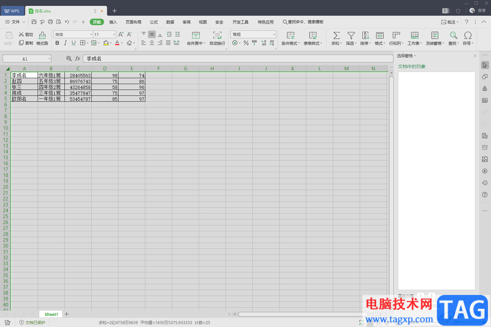This screenshot has height=327, width=491.
Task: Click the Filter (筛选) funnel icon
Action: pyautogui.click(x=351, y=35)
